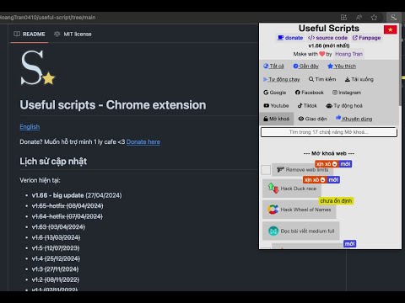This screenshot has width=405, height=303.
Task: Select the Instagram category
Action: [x=347, y=93]
